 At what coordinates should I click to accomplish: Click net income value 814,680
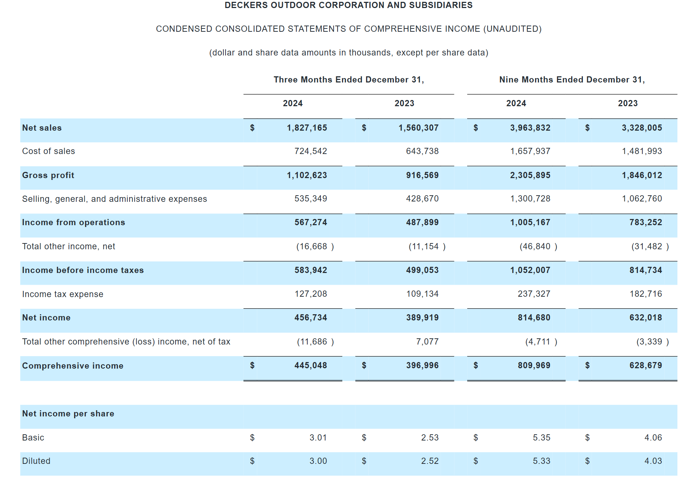534,318
